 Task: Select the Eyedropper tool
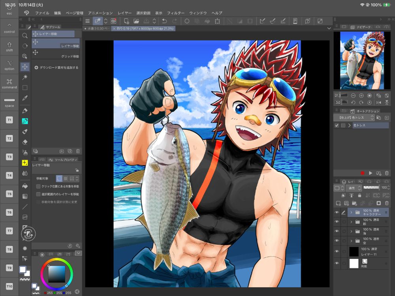[24, 98]
